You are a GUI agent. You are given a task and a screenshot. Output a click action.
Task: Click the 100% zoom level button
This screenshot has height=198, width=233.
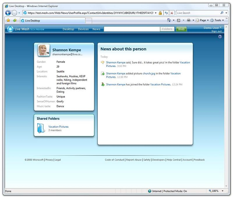[214, 191]
